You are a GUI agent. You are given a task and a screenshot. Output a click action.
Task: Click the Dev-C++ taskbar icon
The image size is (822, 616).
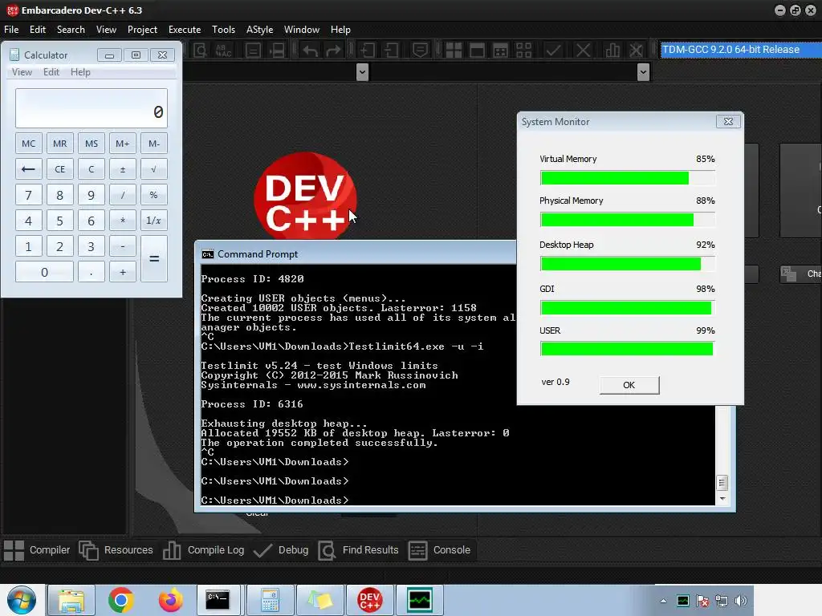[x=369, y=600]
